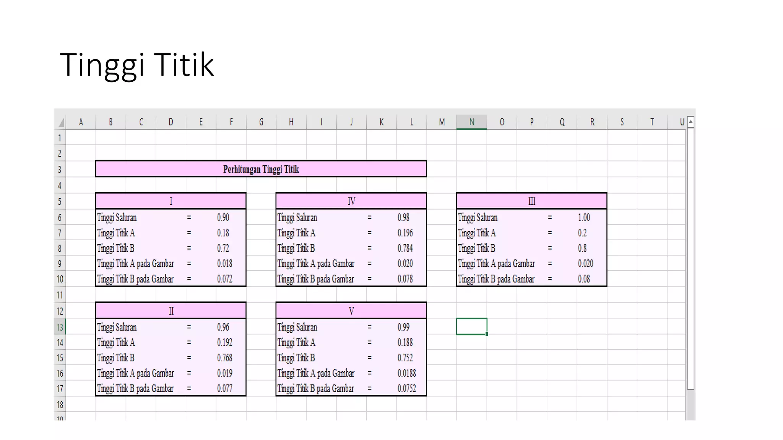Click the vertical scrollbar thumb
The height and width of the screenshot is (440, 783).
[x=690, y=258]
